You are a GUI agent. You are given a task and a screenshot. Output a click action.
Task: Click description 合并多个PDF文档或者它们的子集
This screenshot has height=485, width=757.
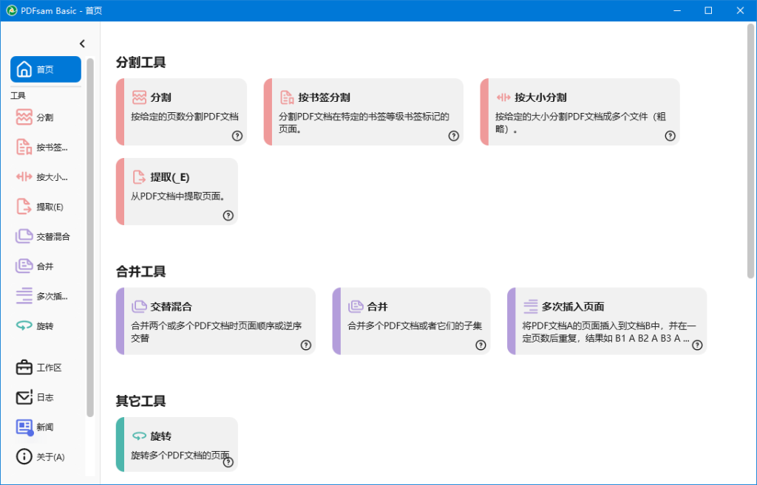point(415,326)
